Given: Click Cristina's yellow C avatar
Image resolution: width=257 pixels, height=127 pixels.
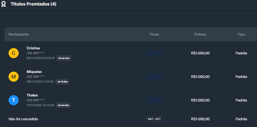Looking at the screenshot, I should click(14, 53).
